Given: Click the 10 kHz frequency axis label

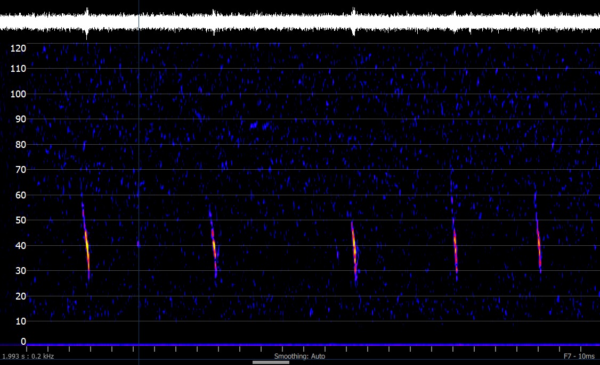Looking at the screenshot, I should point(20,321).
